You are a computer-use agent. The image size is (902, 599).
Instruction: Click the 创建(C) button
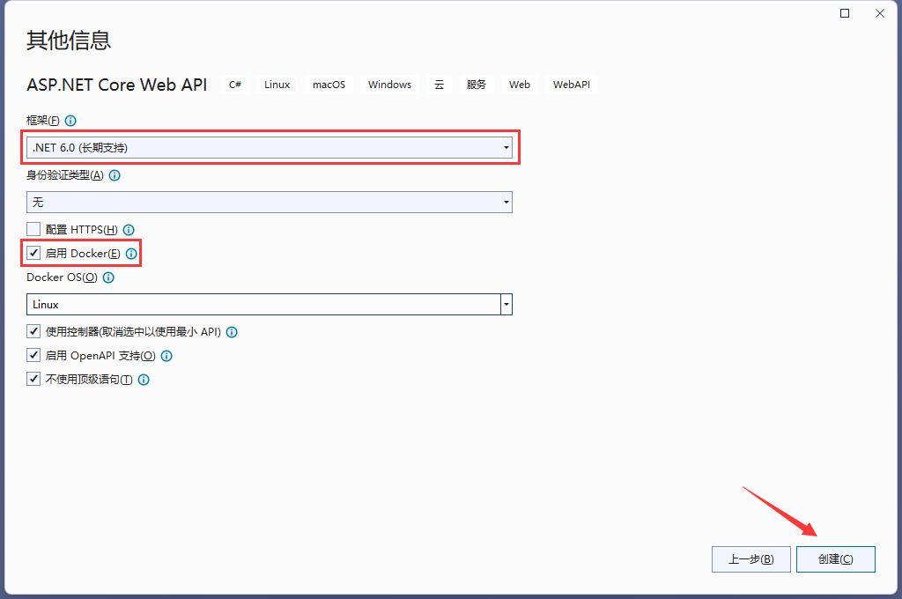835,559
